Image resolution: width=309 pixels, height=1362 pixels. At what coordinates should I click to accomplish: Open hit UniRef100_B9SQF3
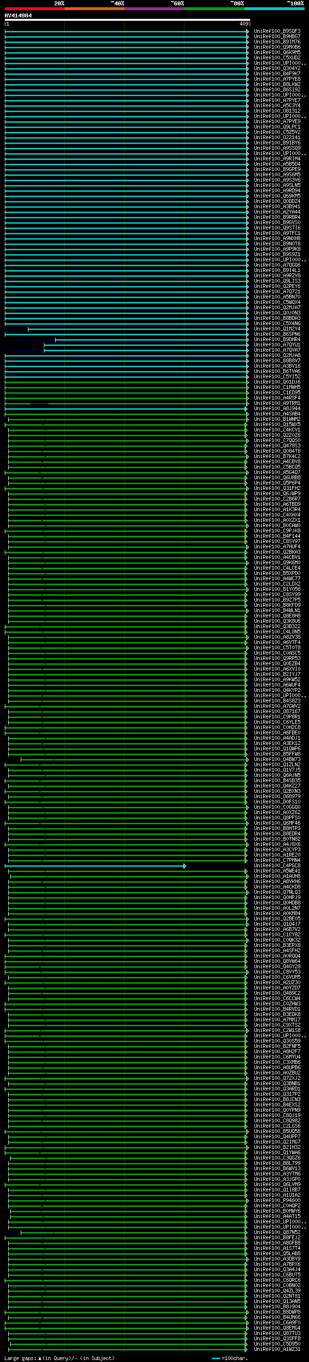[x=277, y=31]
